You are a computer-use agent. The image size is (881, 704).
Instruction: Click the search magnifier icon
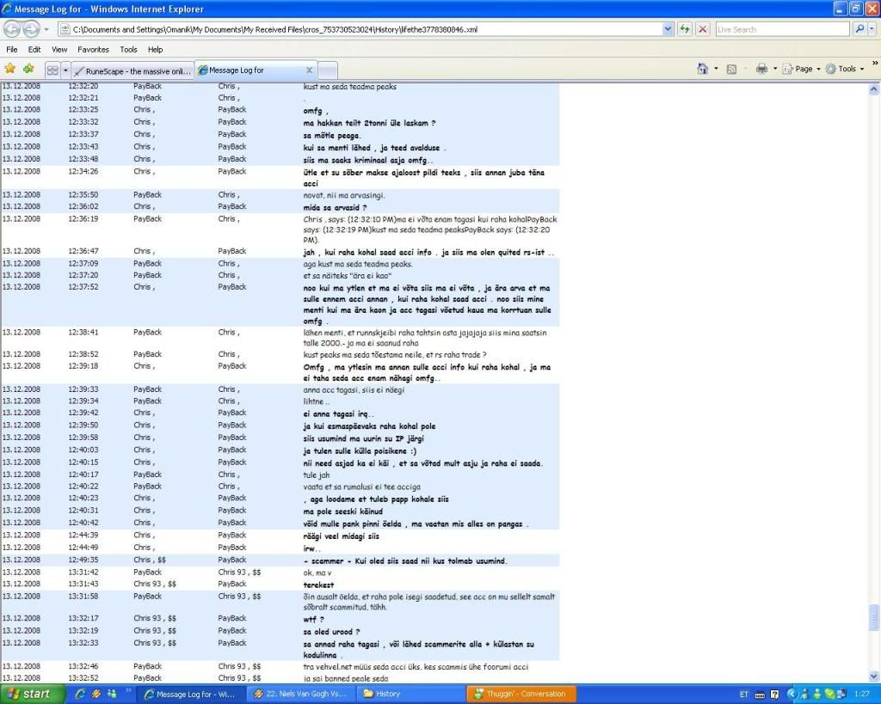point(859,29)
